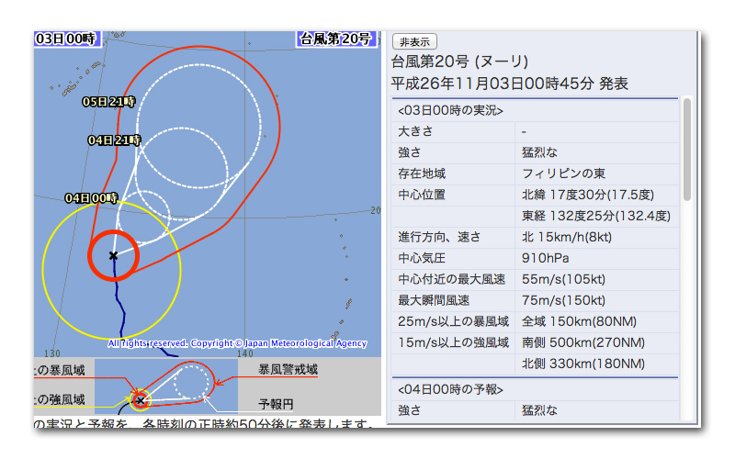
Task: Click the 暴風警戒域 legend label
Action: coord(288,370)
